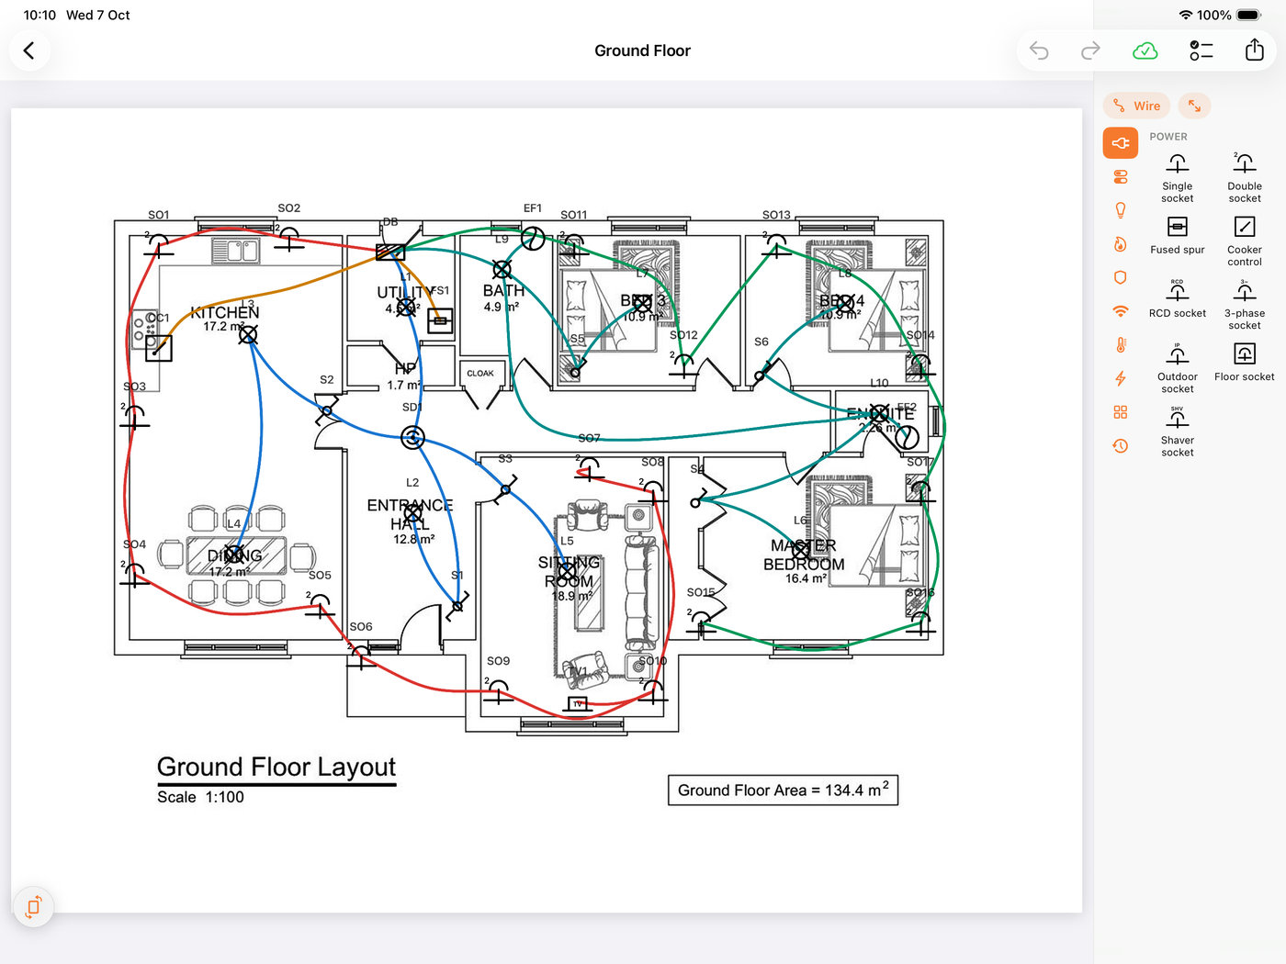The height and width of the screenshot is (964, 1286).
Task: Open the lightning bolt category
Action: click(1121, 378)
